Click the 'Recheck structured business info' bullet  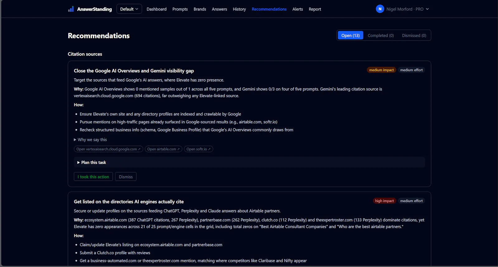(186, 130)
